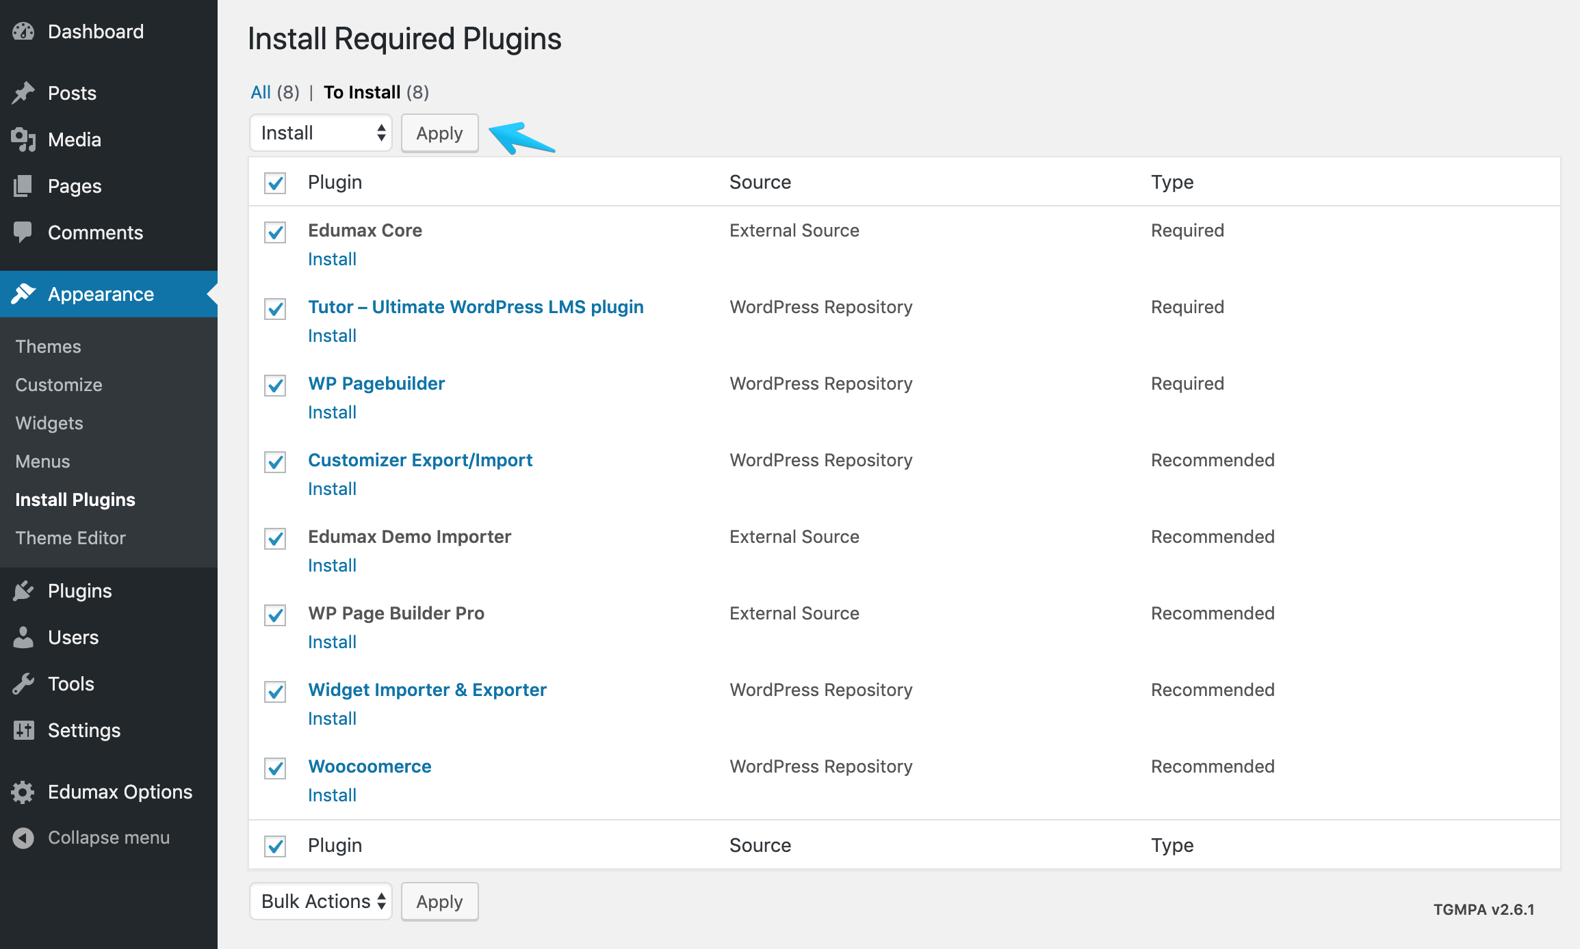Click Collapse menu label
Viewport: 1580px width, 949px height.
(x=109, y=838)
